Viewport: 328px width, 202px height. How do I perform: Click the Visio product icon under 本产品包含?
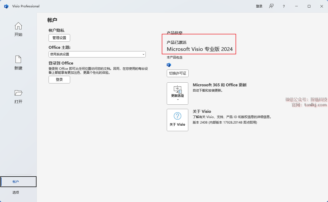(x=169, y=65)
